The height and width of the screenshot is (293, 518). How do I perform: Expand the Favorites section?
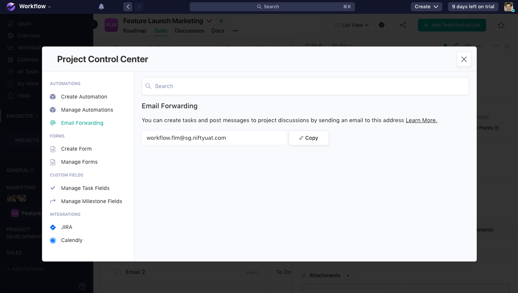[x=22, y=116]
